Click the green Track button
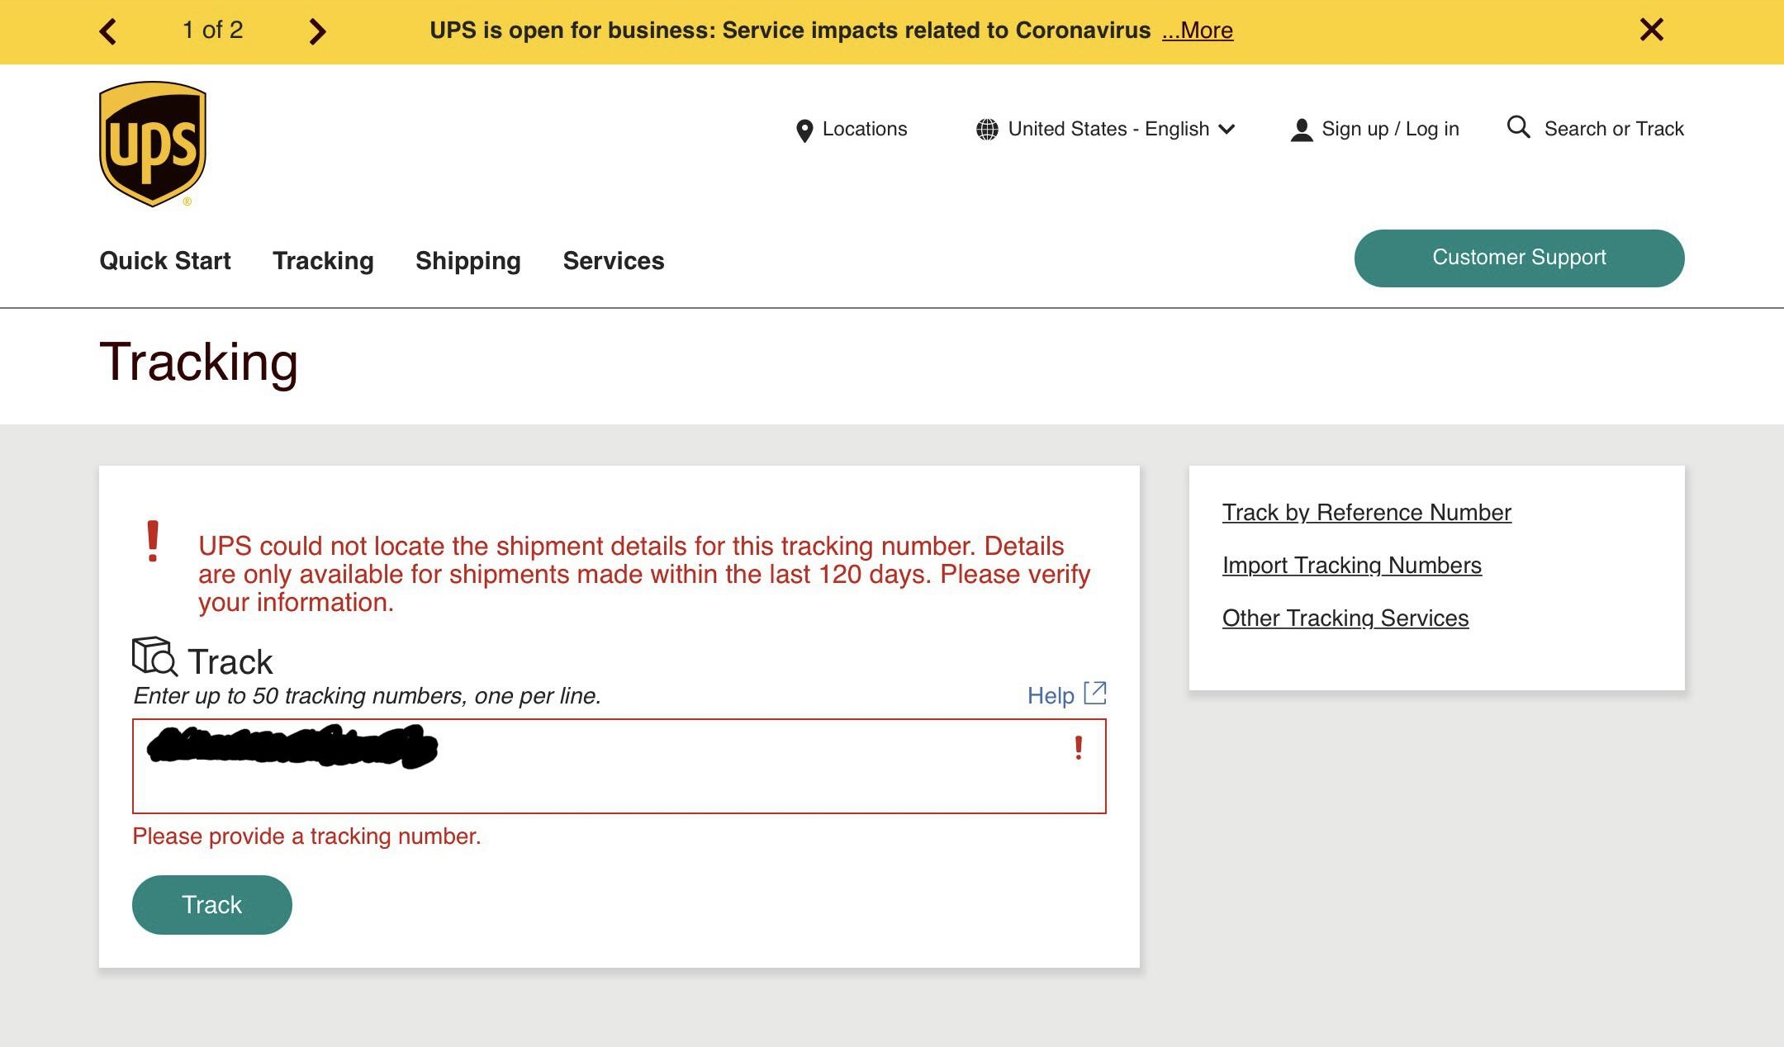 [212, 905]
